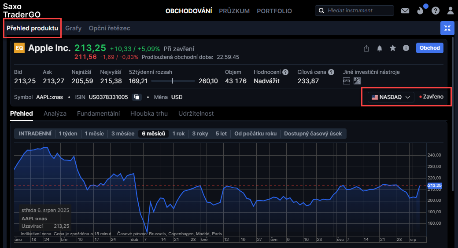Click the Zavřeno market status

pyautogui.click(x=432, y=97)
